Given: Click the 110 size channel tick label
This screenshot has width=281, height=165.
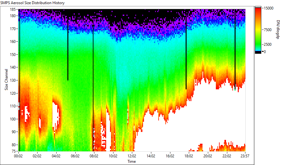Looking at the screenshot, I should click(x=13, y=106).
